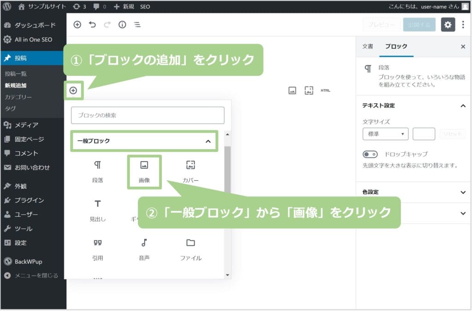The height and width of the screenshot is (311, 472).
Task: Open プラグイン in the sidebar menu
Action: pyautogui.click(x=29, y=200)
